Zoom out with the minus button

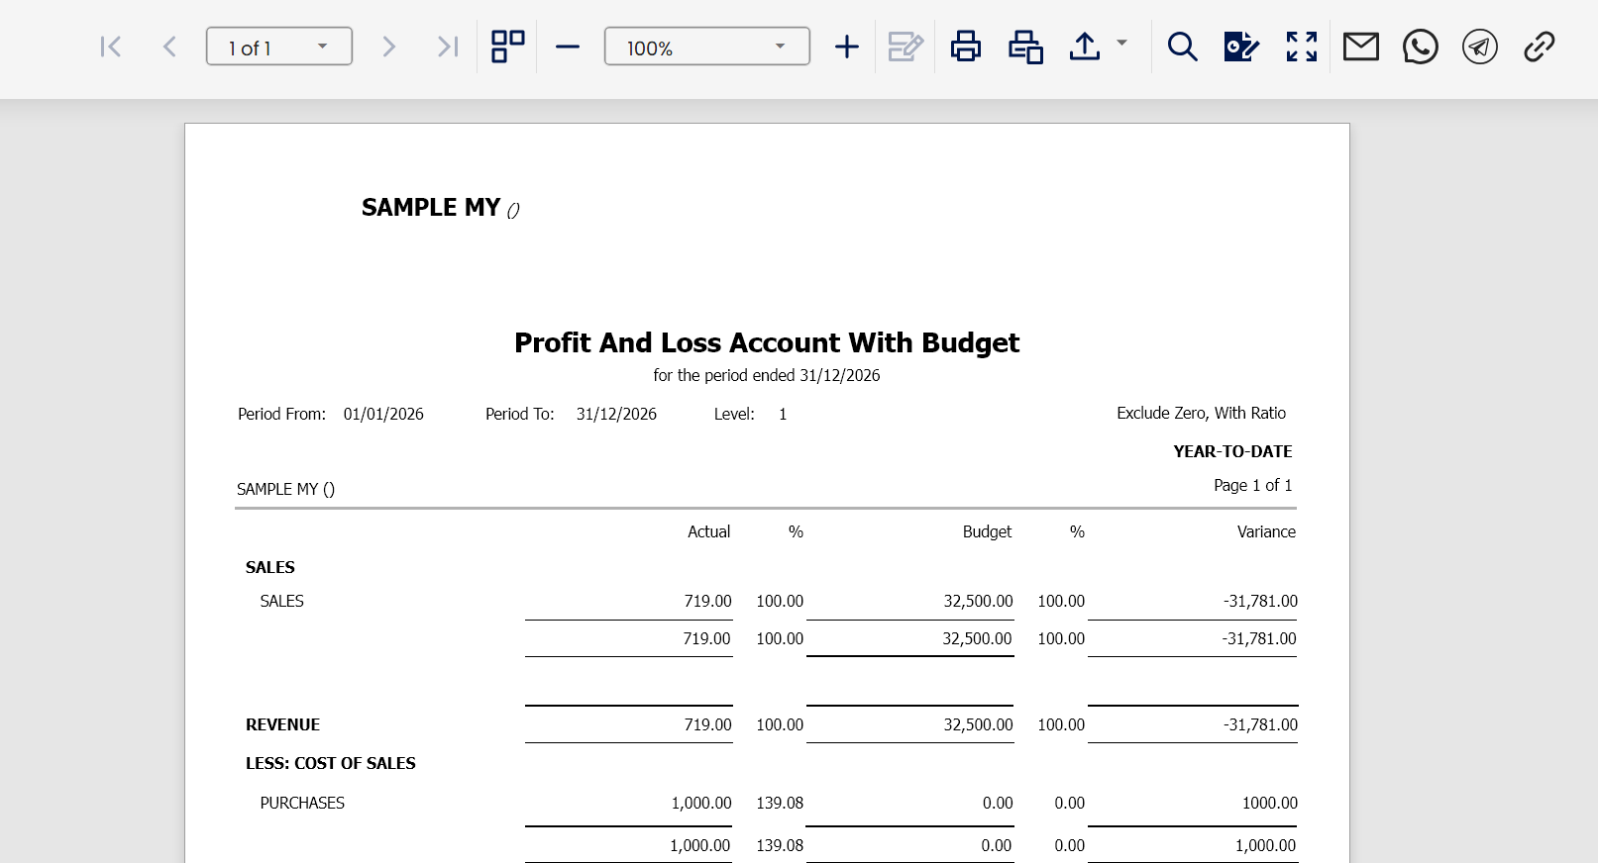point(568,47)
